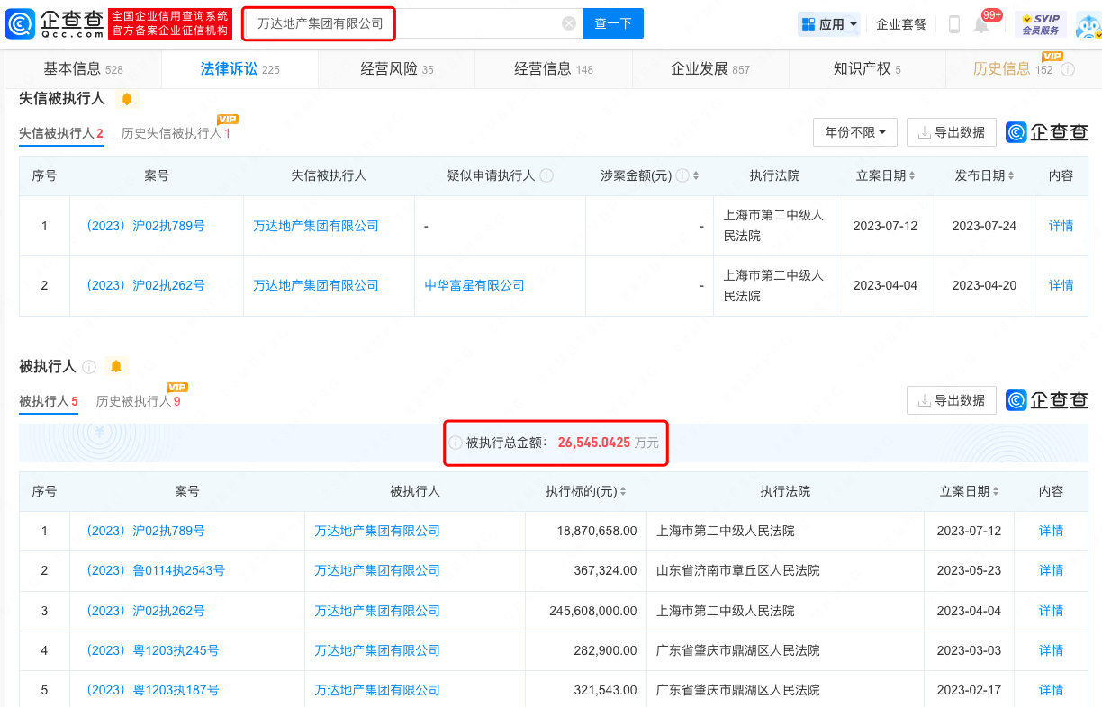Screen dimensions: 1102x707
Task: Click the 26,545.0425 total amount value
Action: point(594,443)
